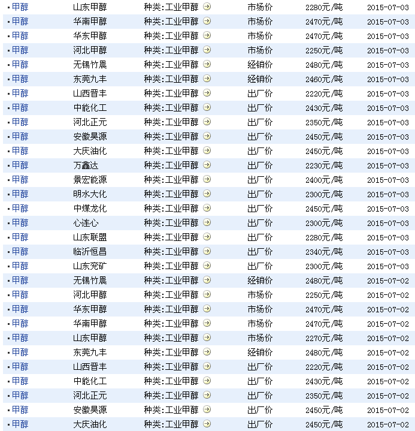Open arrow icon in 无锡竹晨 2015-07-03 row
Viewport: 415px width, 431px height.
tap(207, 64)
